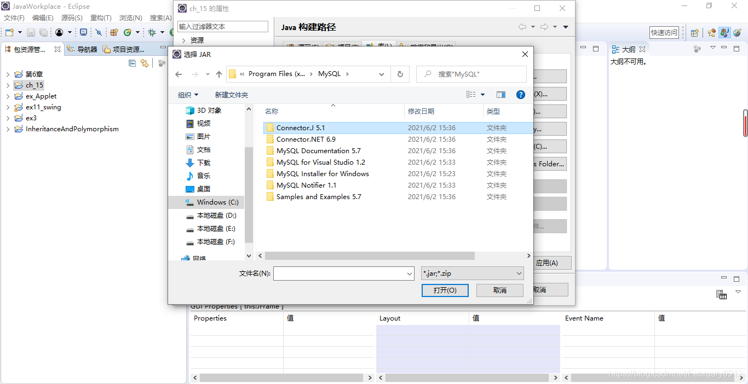Click the Back arrow in the JAR dialog
The height and width of the screenshot is (384, 748).
[x=179, y=74]
